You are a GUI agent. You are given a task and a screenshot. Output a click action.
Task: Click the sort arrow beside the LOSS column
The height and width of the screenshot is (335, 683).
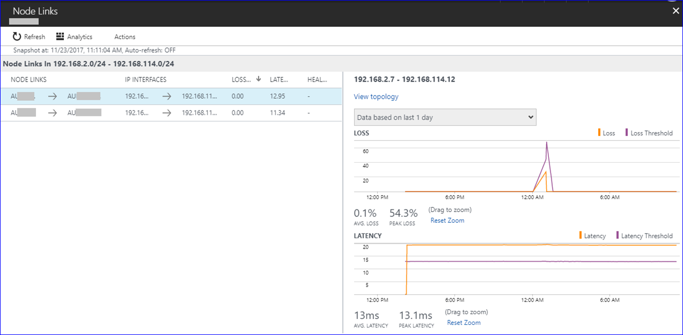(259, 79)
